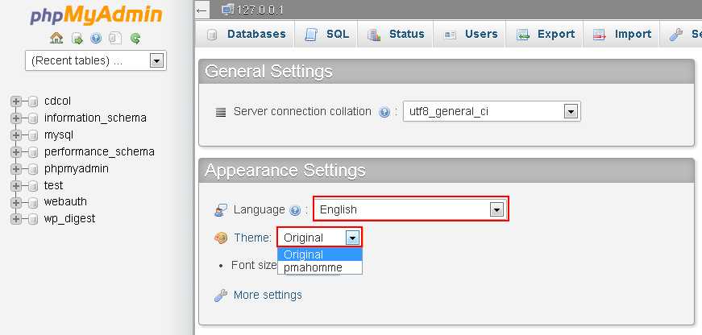The width and height of the screenshot is (702, 335).
Task: Open the Import tab
Action: (621, 34)
